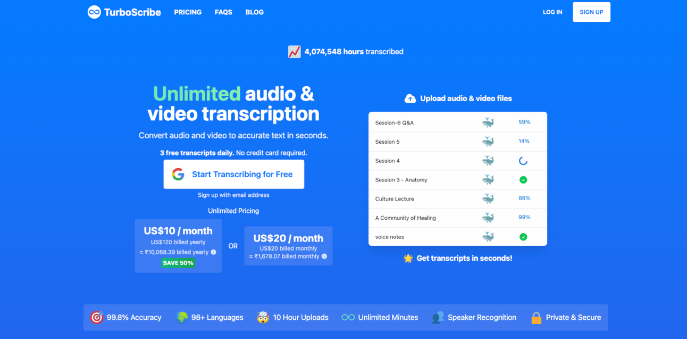Screen dimensions: 687x339
Task: Click the Private & Secure label
Action: 573,317
